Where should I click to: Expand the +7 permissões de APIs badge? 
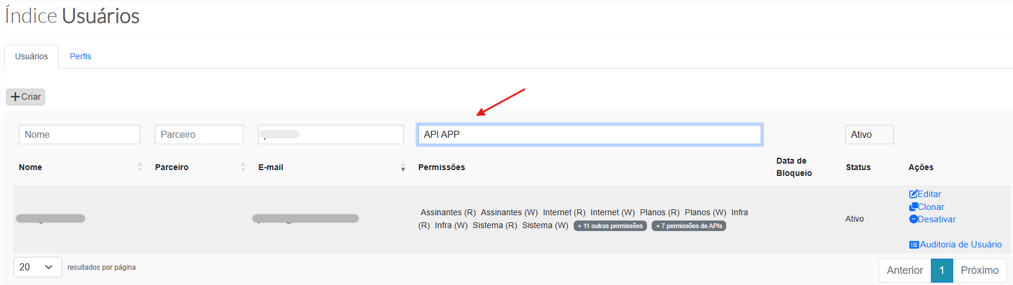(x=689, y=226)
